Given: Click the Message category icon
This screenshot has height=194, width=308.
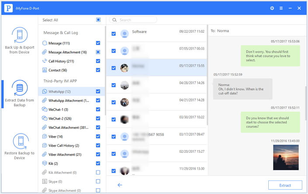Looking at the screenshot, I should click(45, 43).
